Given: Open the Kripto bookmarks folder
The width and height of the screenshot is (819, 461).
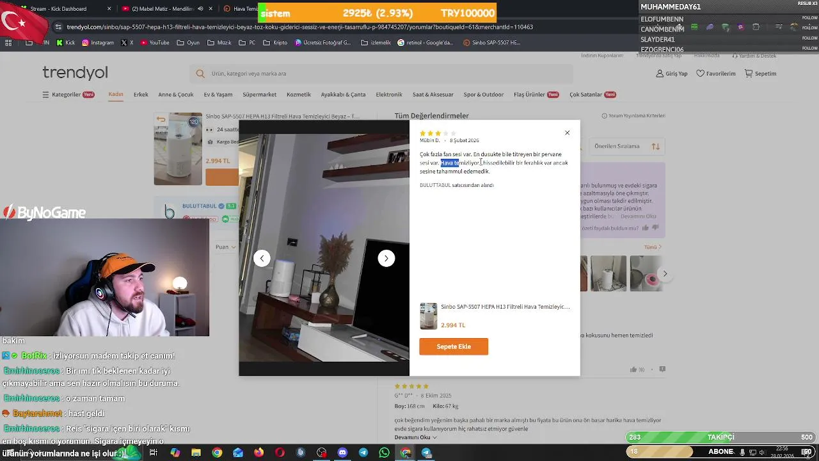Looking at the screenshot, I should (x=275, y=43).
